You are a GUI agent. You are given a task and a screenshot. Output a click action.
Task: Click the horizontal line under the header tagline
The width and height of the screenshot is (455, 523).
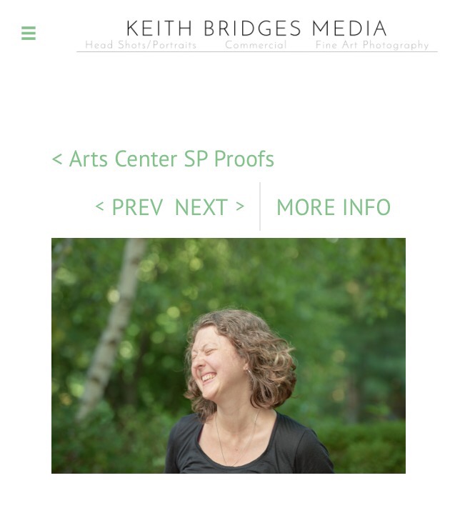257,51
